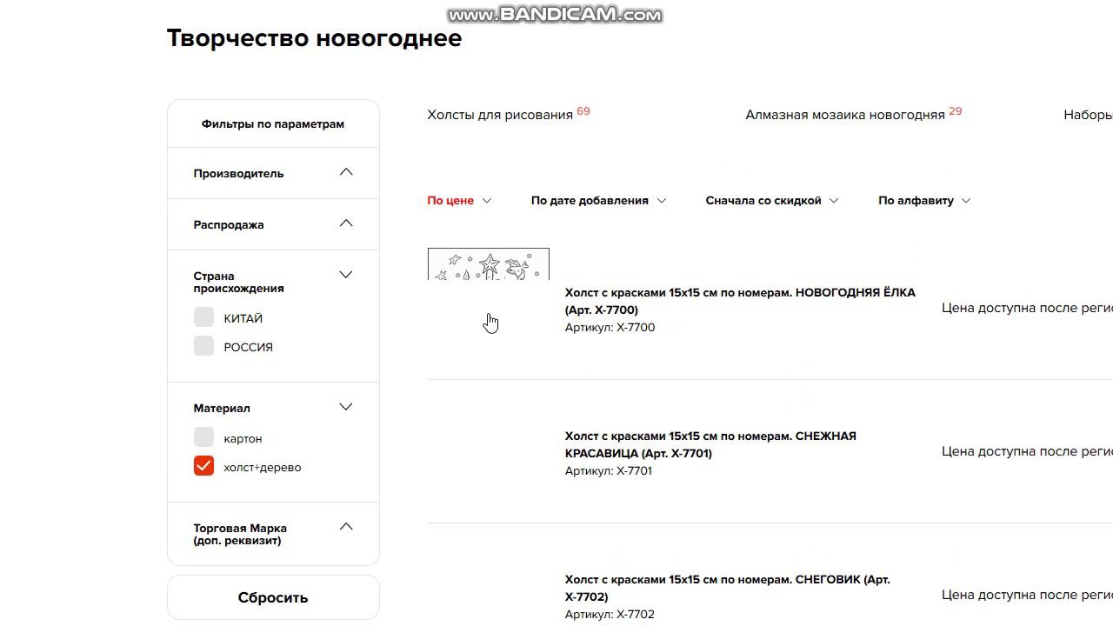Check the КИТАЙ country checkbox
Viewport: 1113px width, 626px height.
click(x=203, y=317)
